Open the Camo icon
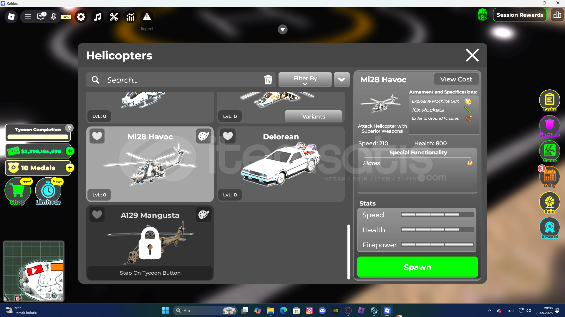This screenshot has height=317, width=565. [549, 151]
